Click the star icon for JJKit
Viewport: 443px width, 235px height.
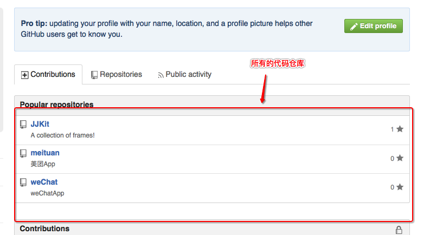point(400,129)
